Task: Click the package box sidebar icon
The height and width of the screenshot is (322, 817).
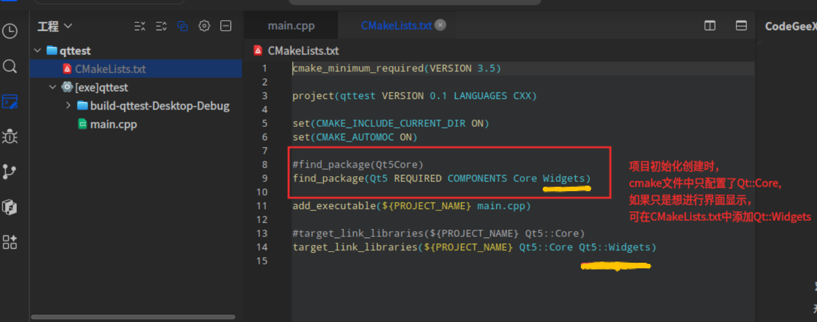Action: [x=10, y=207]
